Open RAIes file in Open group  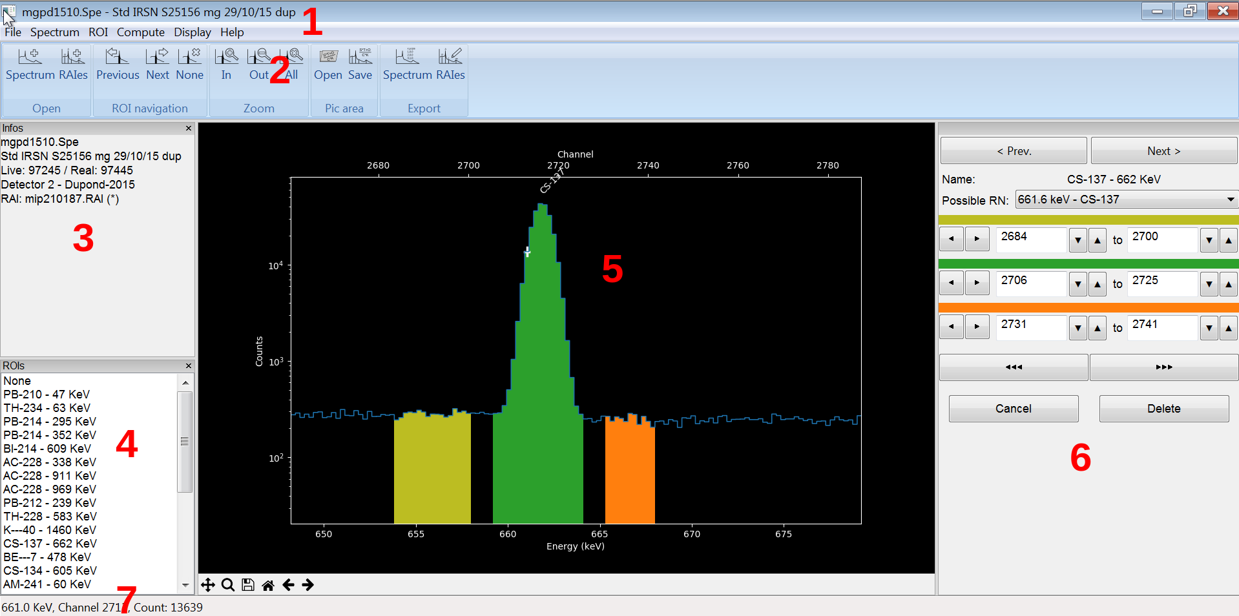(x=73, y=65)
